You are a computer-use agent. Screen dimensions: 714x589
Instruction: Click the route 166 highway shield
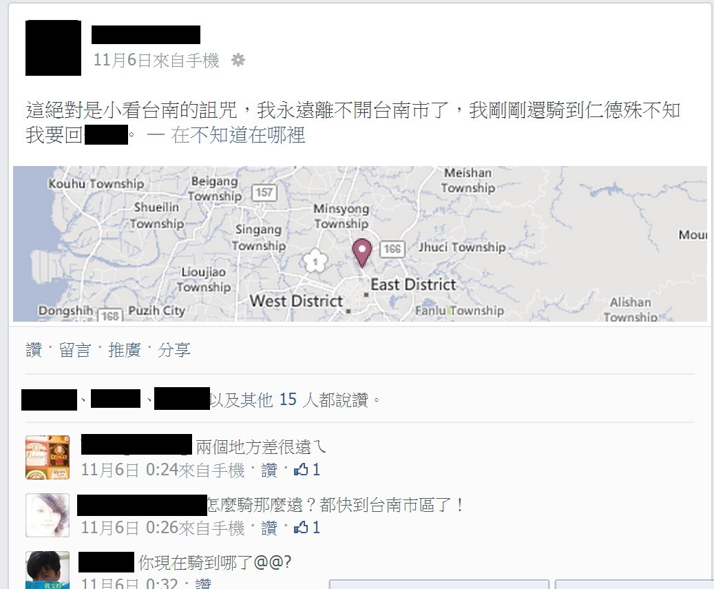392,249
